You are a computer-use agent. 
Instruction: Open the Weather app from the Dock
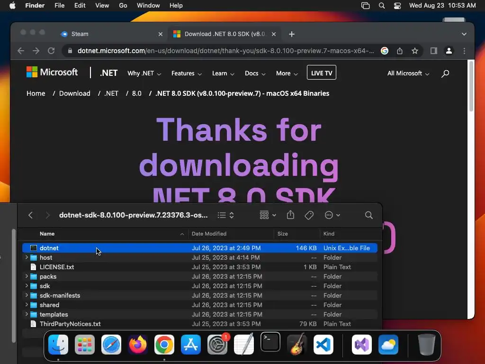(388, 345)
